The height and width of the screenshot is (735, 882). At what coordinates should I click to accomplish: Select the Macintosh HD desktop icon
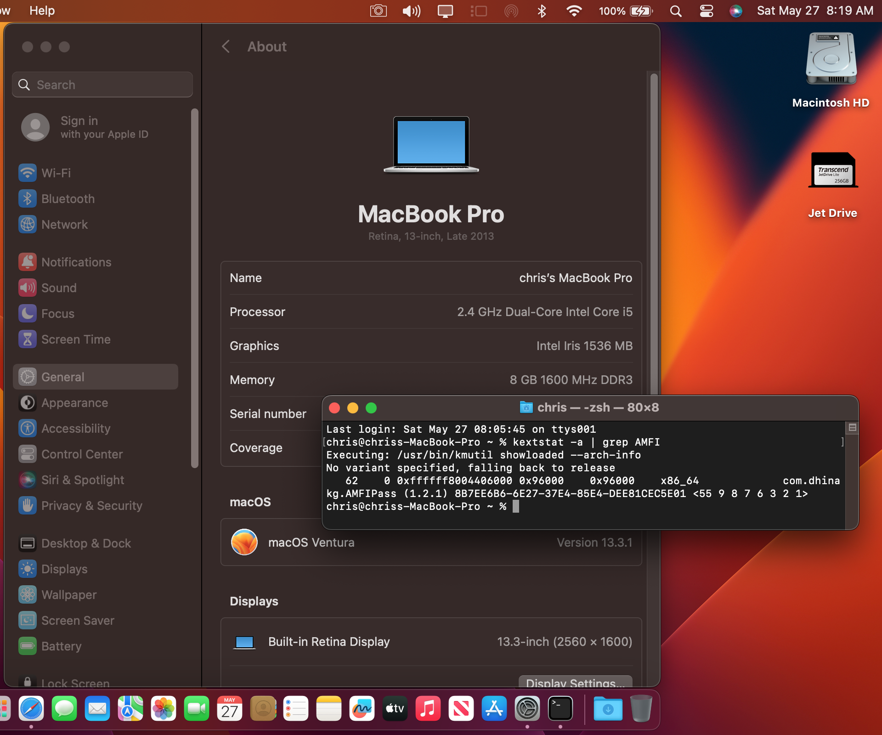[831, 70]
